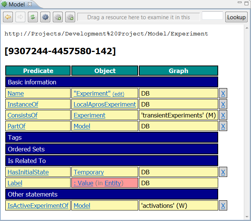
Task: Remove the IsActiveExperimentOf statement with X
Action: point(223,206)
